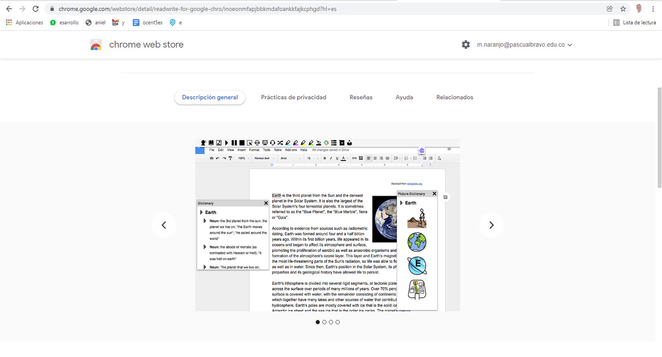The image size is (662, 357).
Task: Select the Descripción general tab
Action: tap(210, 97)
